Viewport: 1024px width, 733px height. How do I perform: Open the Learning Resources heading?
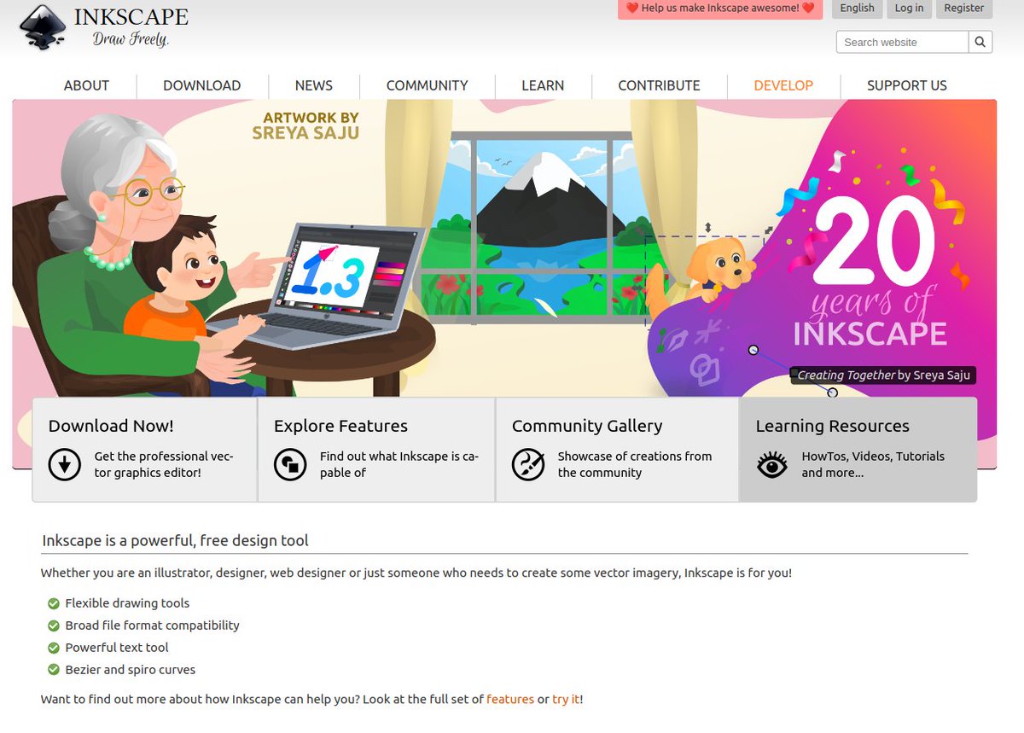(x=833, y=426)
